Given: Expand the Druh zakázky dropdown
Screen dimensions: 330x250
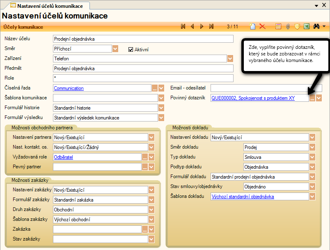Looking at the screenshot, I should 151,210.
